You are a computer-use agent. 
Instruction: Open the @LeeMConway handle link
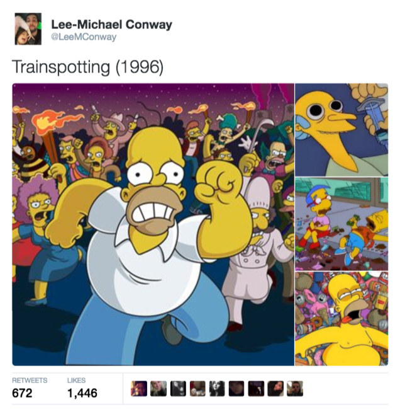tap(84, 37)
